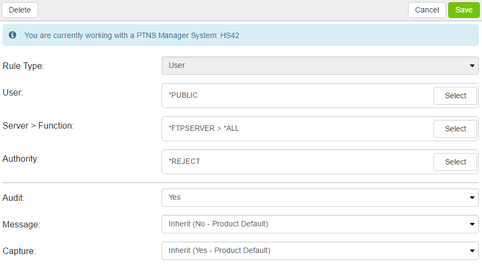The image size is (482, 266).
Task: Open the Capture dropdown
Action: click(x=320, y=250)
